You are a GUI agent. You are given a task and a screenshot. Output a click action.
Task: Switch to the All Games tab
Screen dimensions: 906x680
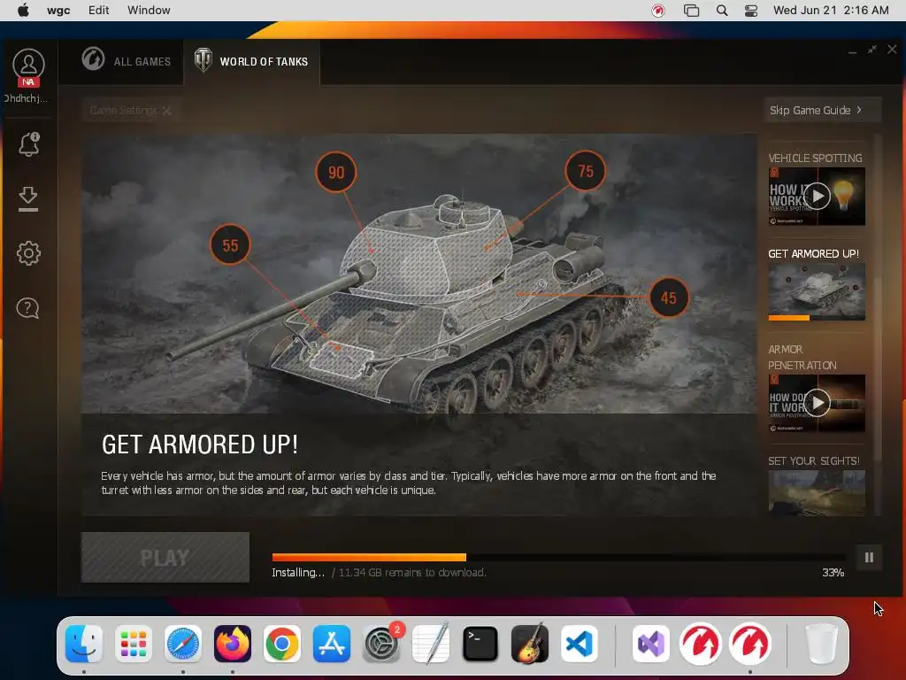click(126, 61)
